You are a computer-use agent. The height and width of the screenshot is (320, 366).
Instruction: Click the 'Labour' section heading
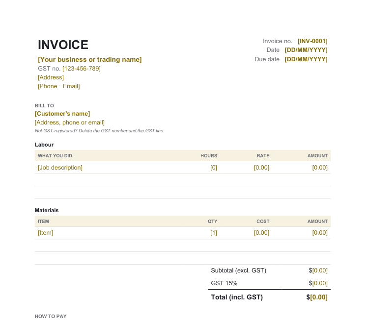coord(44,145)
